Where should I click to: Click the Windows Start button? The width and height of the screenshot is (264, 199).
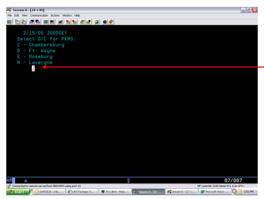coord(18,192)
